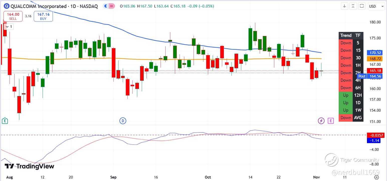Click the collapse-pane arrows icon

[x=353, y=6]
